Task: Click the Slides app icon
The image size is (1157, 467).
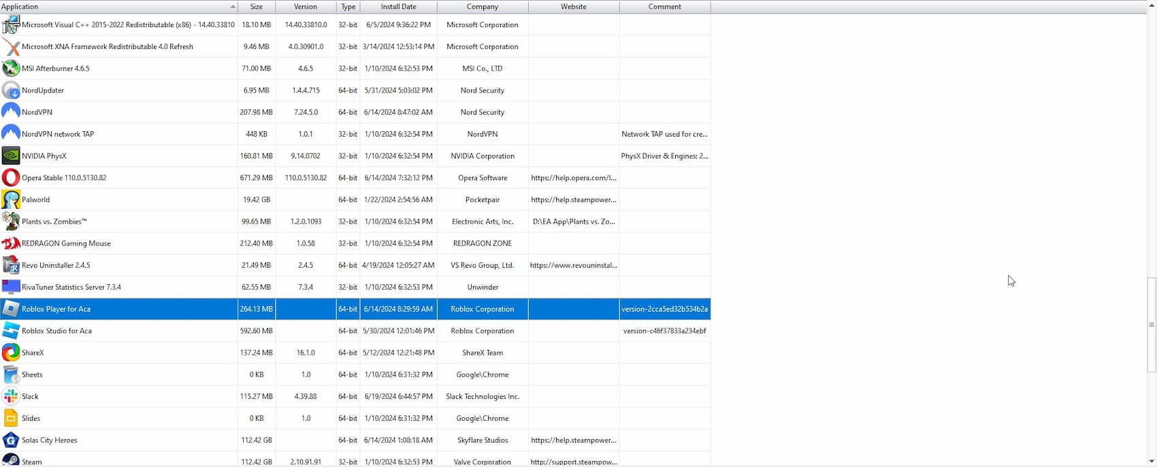Action: pyautogui.click(x=11, y=418)
